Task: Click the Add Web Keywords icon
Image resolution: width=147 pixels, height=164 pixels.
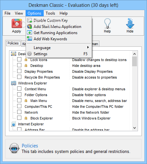Action: [x=29, y=39]
